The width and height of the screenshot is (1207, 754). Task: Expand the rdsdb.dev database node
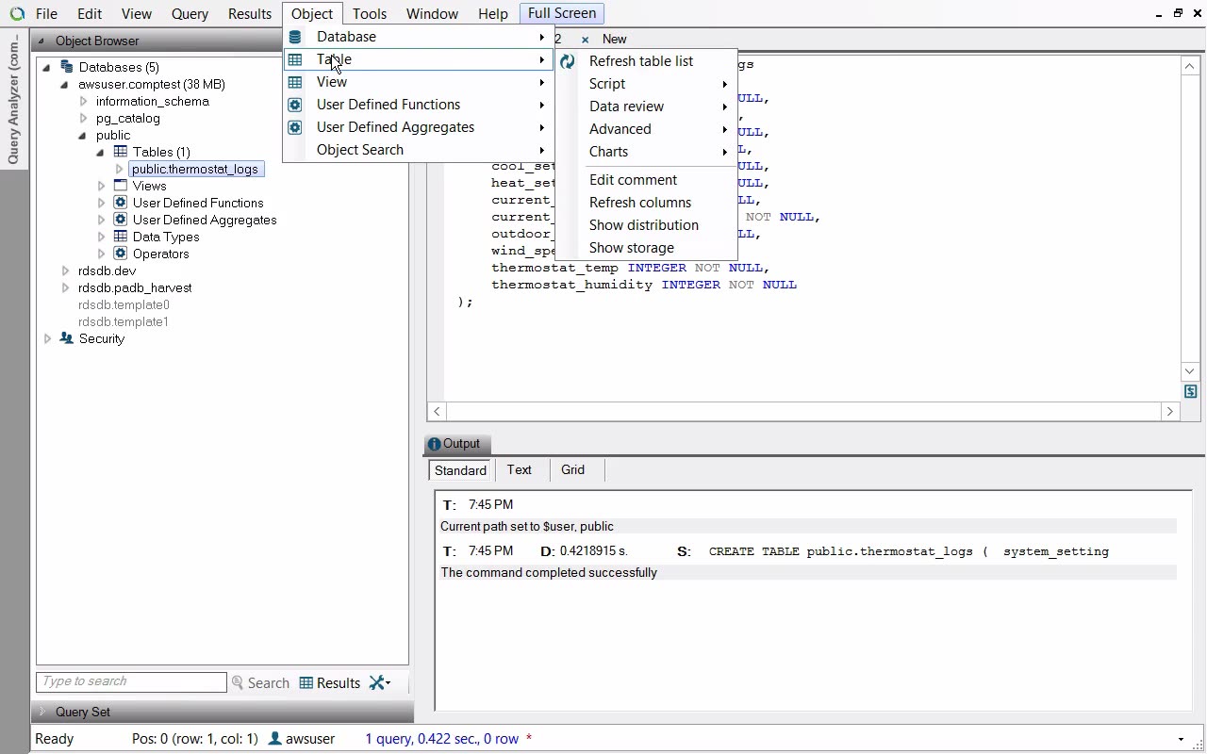pos(65,270)
